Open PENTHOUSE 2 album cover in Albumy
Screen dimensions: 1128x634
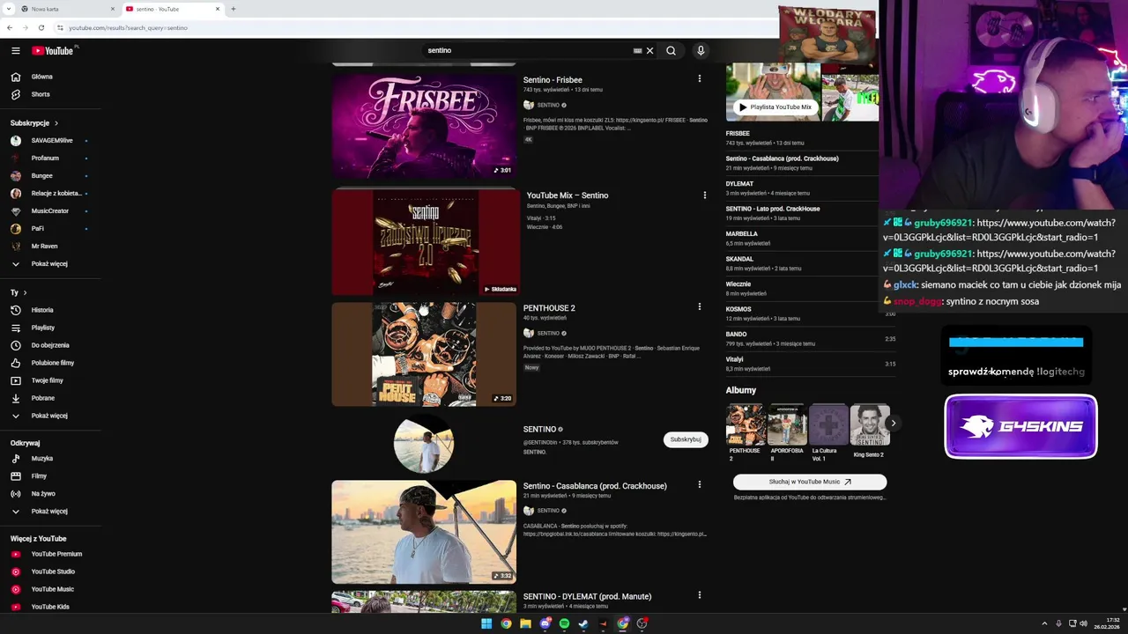(746, 424)
